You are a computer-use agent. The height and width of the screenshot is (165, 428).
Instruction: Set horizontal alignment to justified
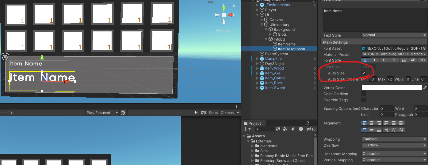(x=386, y=123)
